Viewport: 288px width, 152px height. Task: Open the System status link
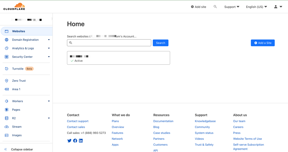(x=204, y=133)
